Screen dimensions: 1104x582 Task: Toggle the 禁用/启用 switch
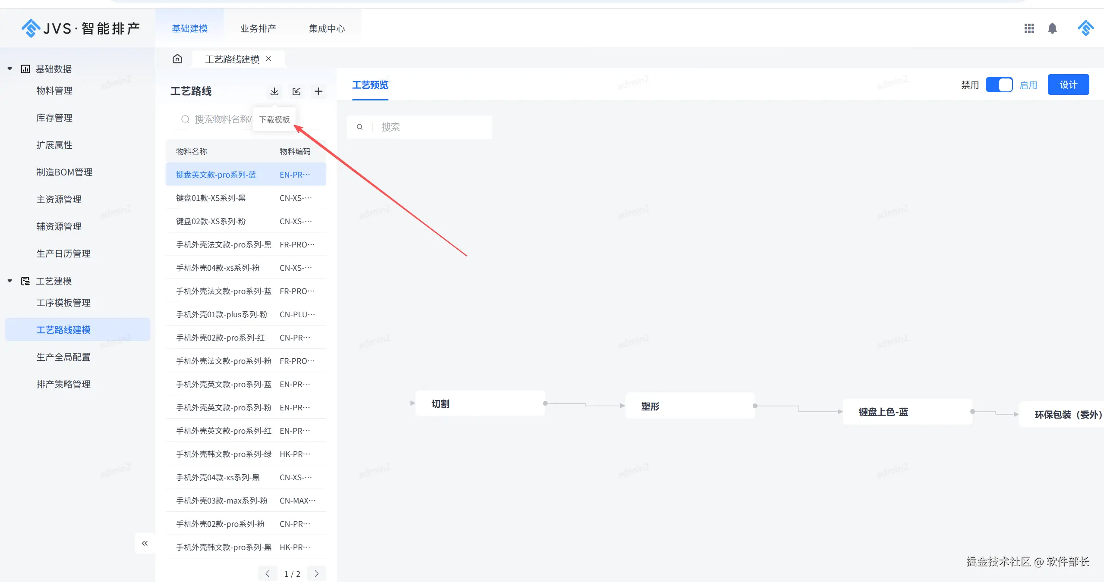[x=999, y=85]
